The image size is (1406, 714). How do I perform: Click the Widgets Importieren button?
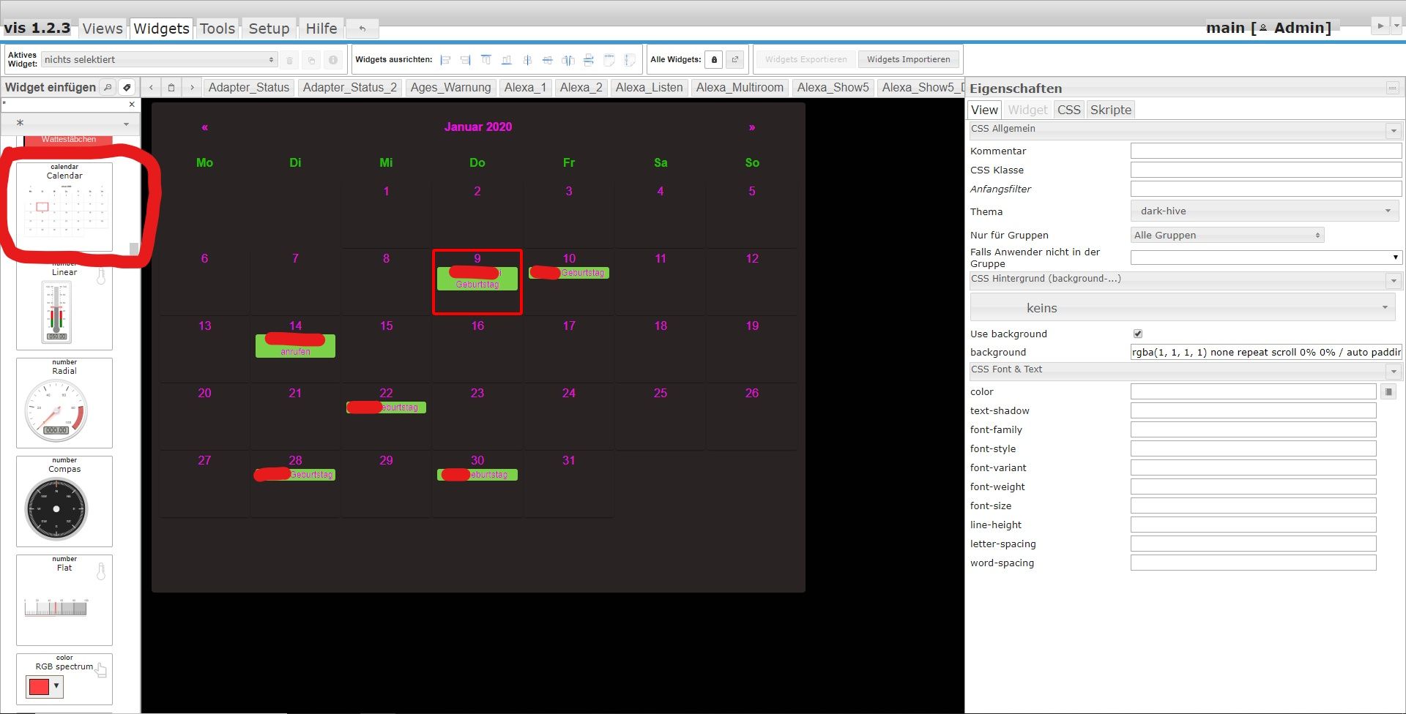(x=908, y=59)
